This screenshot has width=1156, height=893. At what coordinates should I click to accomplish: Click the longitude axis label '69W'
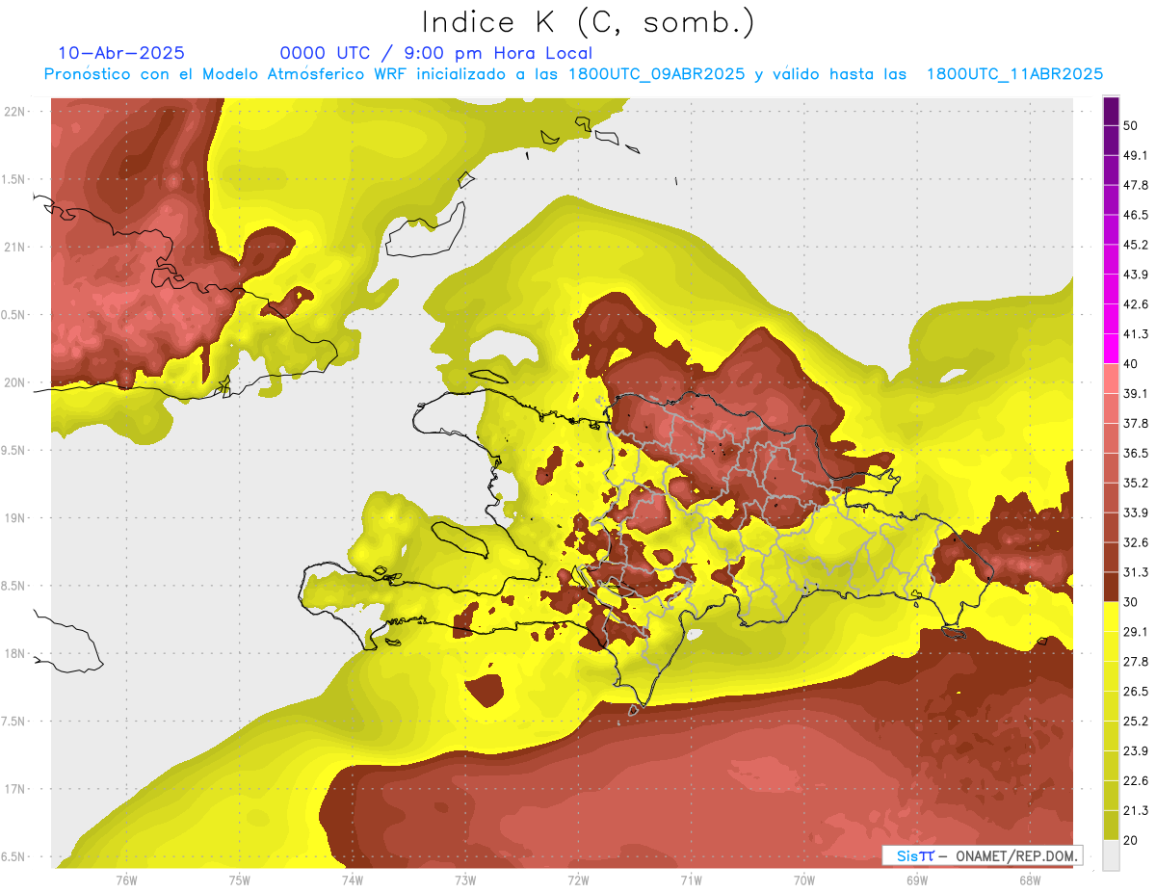point(916,880)
